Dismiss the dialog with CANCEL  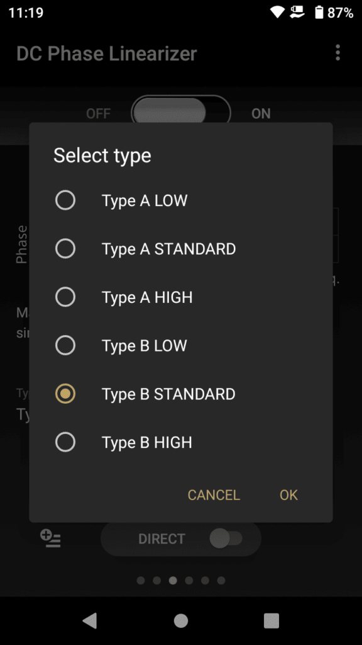tap(213, 495)
